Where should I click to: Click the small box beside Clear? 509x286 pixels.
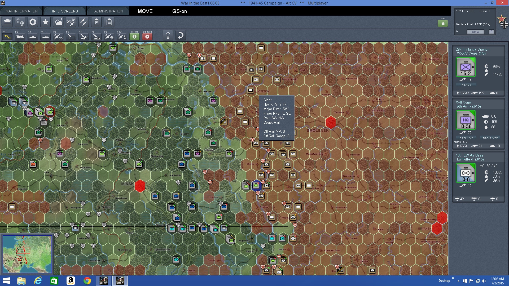[x=492, y=32]
